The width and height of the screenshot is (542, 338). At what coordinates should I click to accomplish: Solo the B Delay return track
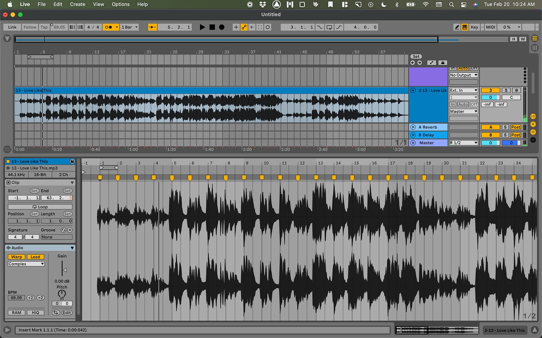point(505,135)
